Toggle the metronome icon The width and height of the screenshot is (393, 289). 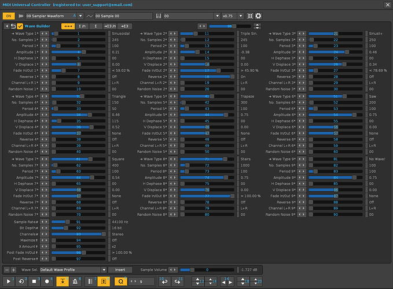click(75, 281)
